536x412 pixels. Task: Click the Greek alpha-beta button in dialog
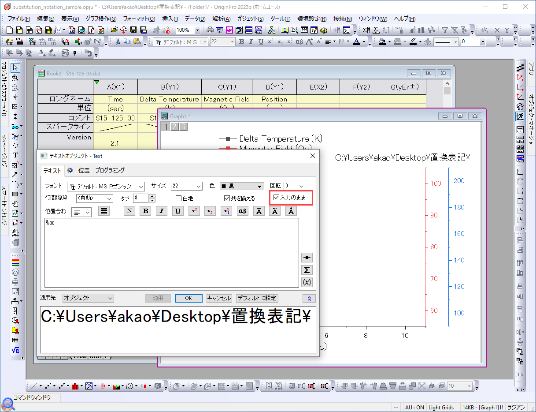point(243,211)
